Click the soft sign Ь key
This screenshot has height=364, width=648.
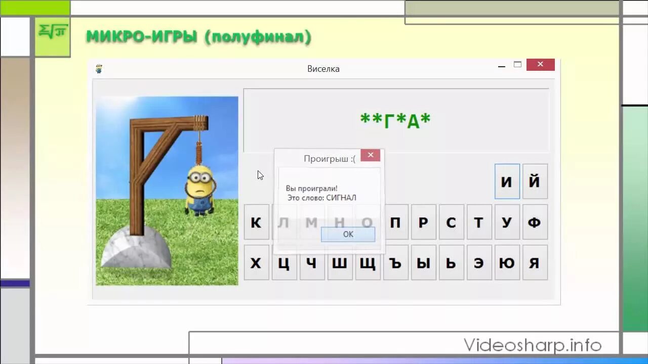click(452, 262)
